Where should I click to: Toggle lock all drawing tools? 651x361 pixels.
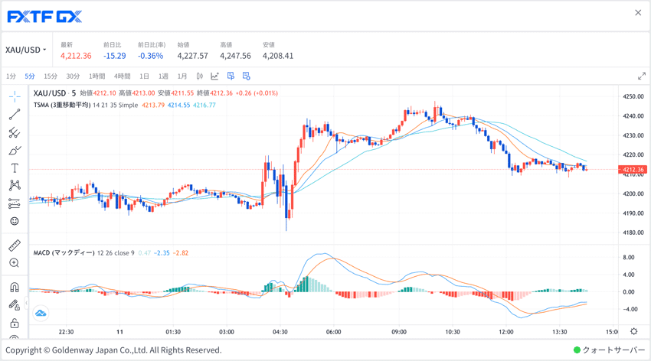[x=15, y=323]
